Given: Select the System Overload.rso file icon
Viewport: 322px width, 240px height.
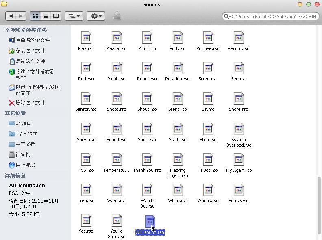Looking at the screenshot, I should point(239,129).
